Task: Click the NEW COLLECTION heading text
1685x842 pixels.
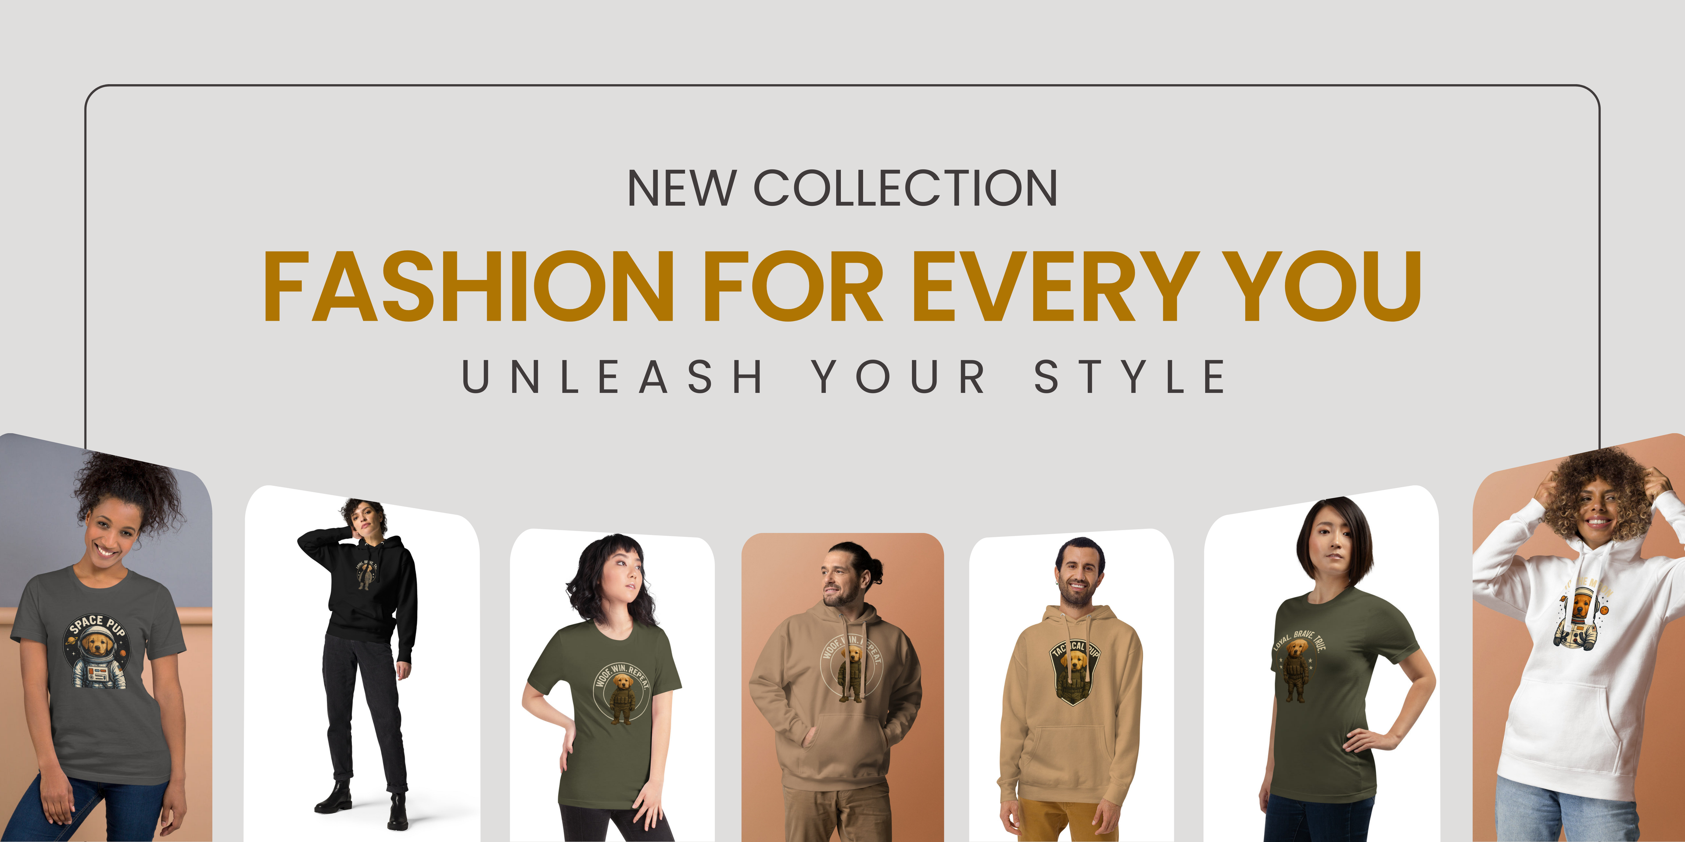Action: (x=842, y=188)
